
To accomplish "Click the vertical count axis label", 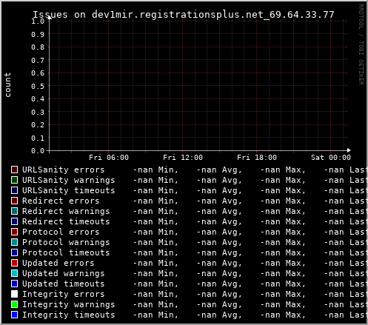I will [x=8, y=84].
